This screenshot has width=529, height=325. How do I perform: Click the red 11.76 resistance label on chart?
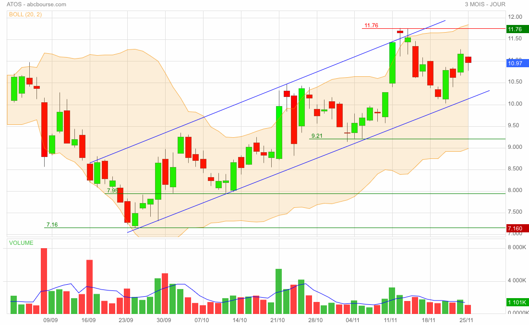371,25
